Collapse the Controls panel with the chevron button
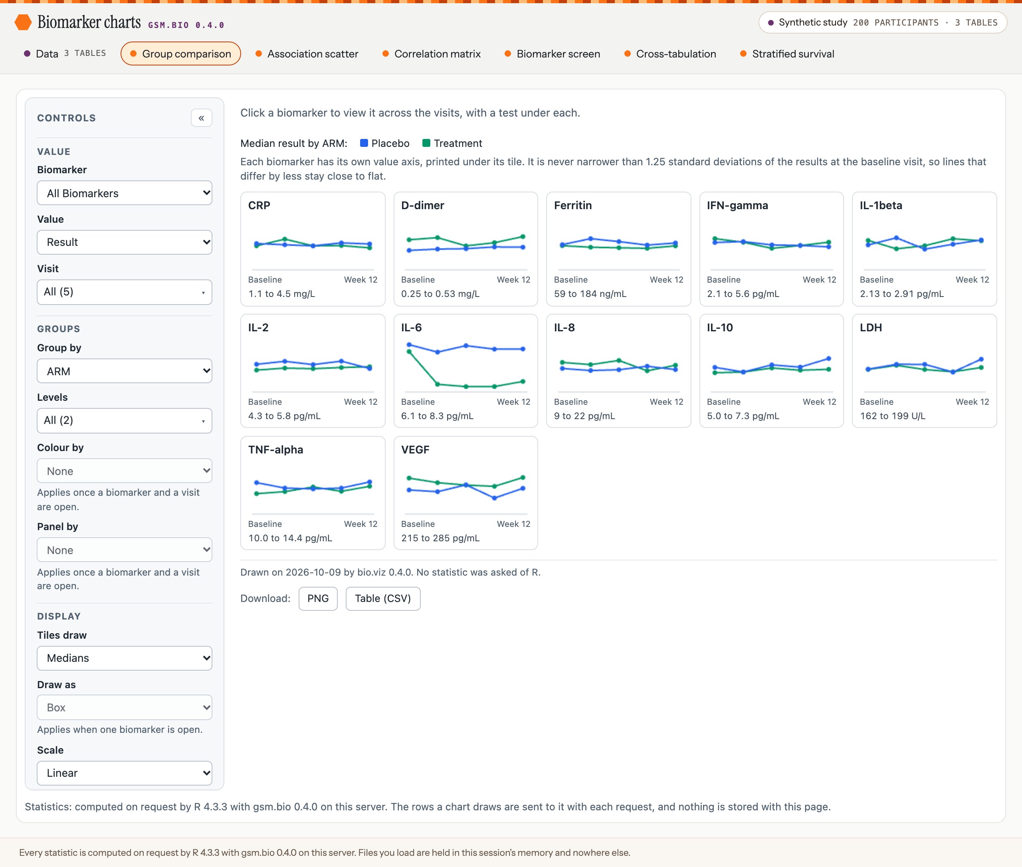 click(201, 118)
